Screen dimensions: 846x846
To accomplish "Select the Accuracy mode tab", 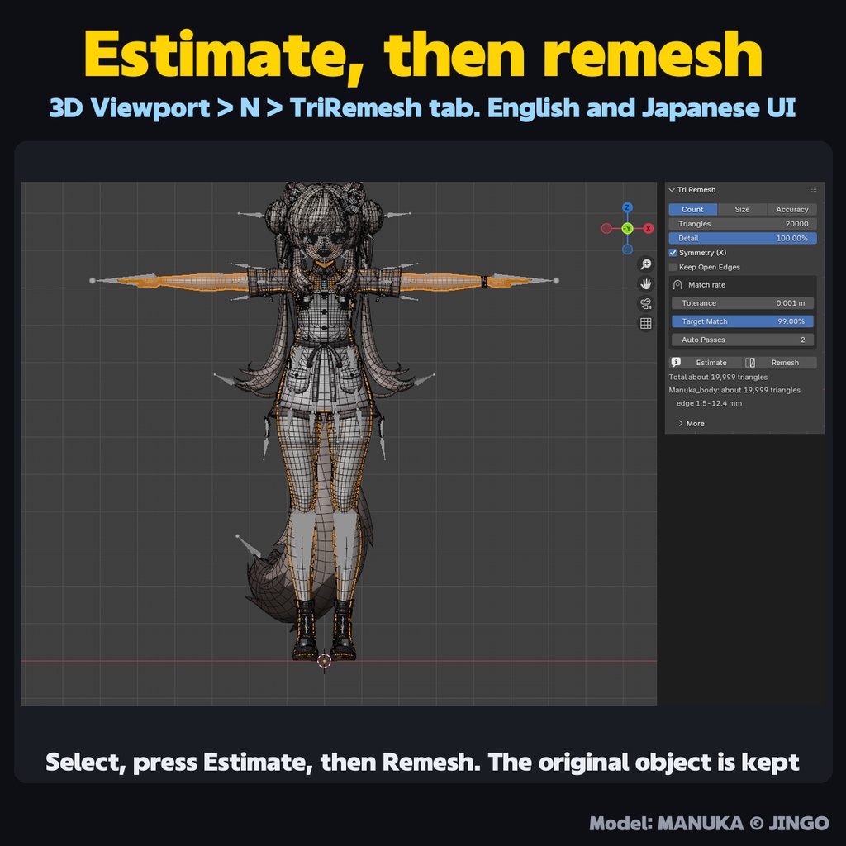I will tap(792, 209).
